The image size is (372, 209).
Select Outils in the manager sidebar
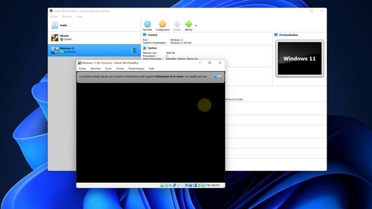[94, 26]
